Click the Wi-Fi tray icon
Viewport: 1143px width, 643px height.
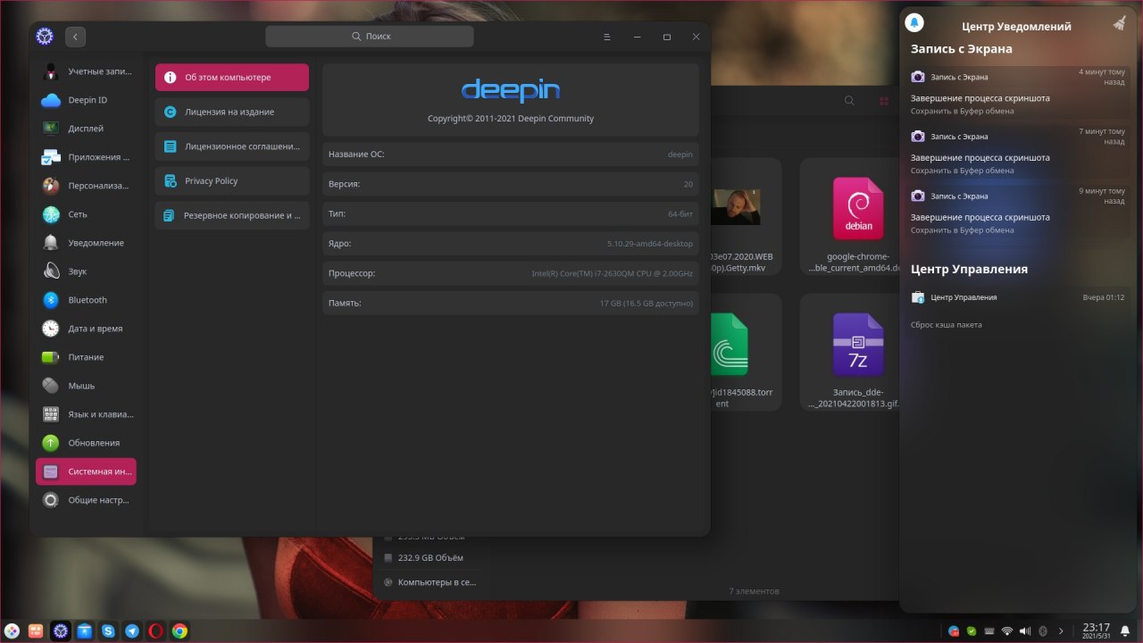[1007, 630]
